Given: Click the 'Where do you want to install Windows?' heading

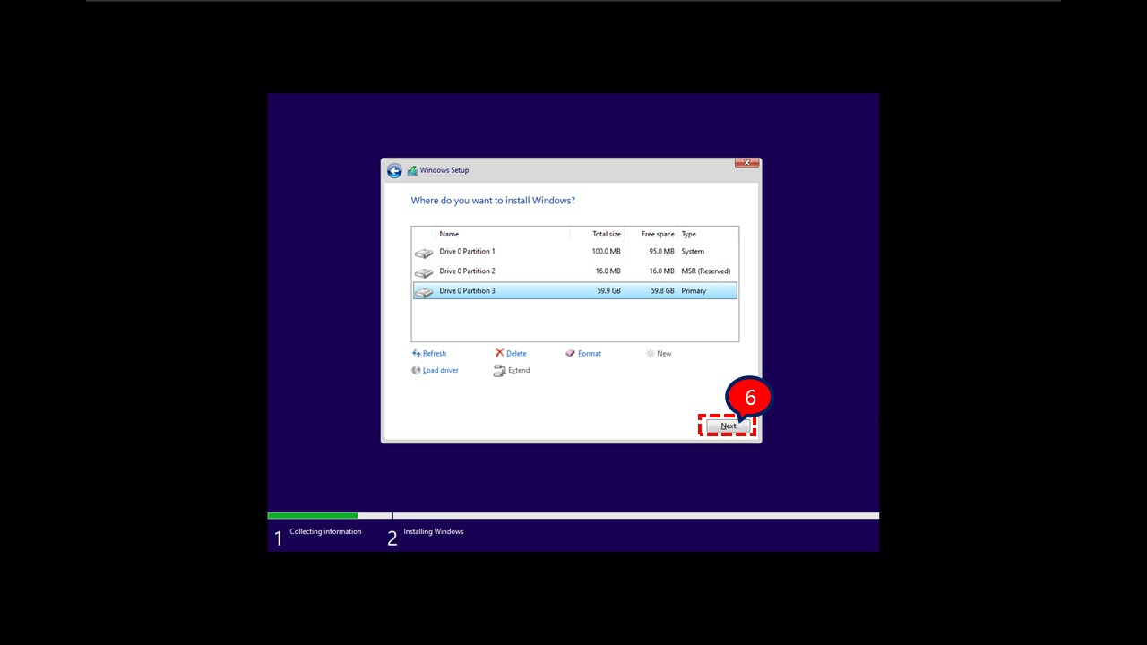Looking at the screenshot, I should (493, 201).
